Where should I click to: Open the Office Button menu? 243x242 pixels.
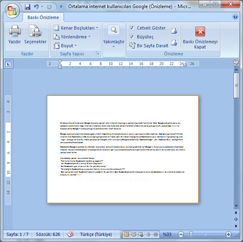(x=12, y=11)
